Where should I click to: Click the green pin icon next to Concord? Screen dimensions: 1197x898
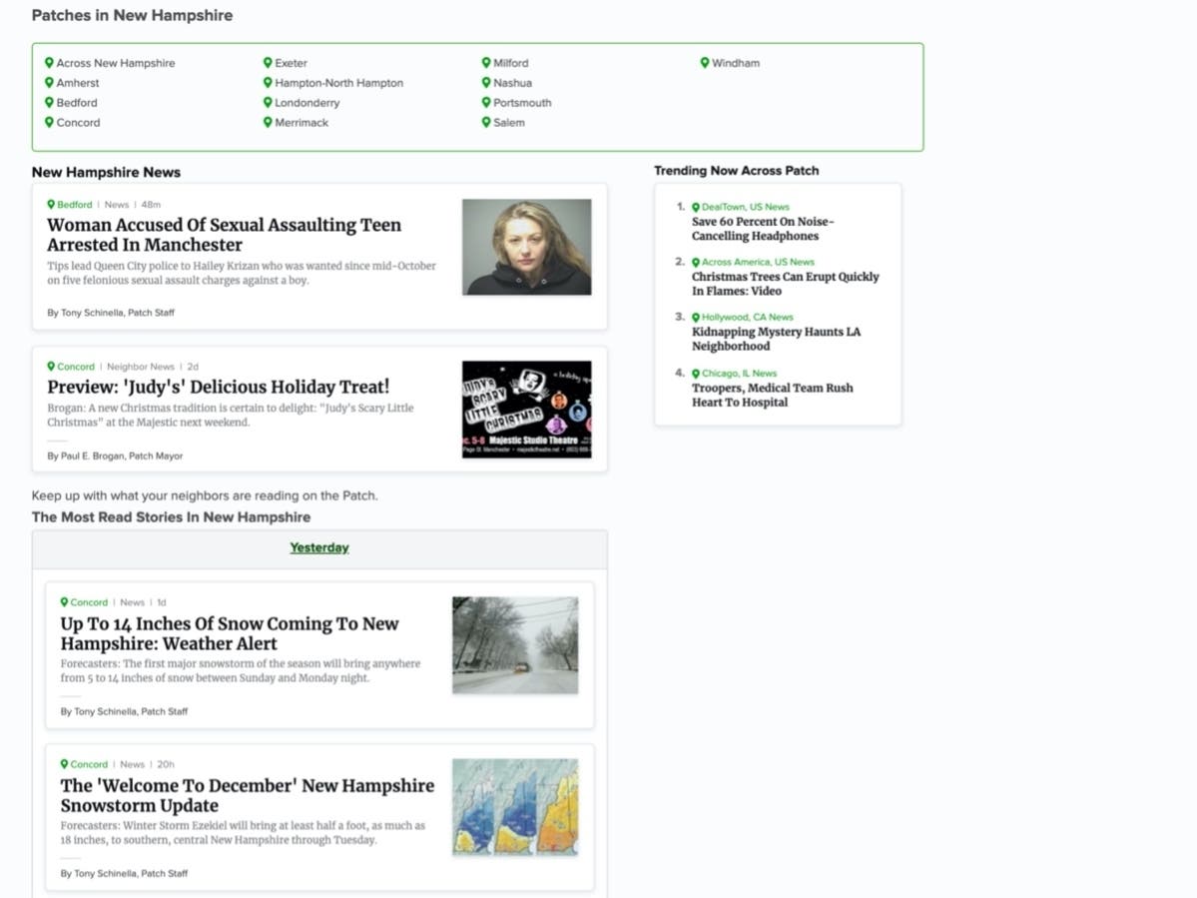click(48, 122)
